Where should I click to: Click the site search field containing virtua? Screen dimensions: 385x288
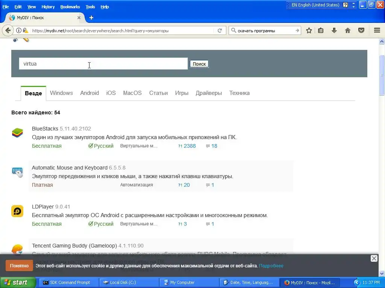[x=103, y=64]
